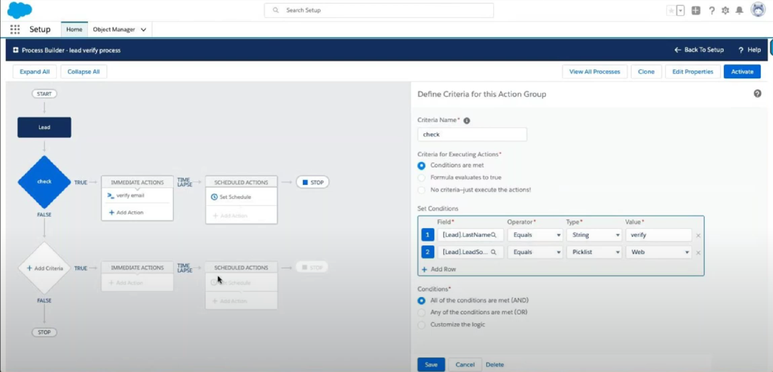Save the criteria
Image resolution: width=773 pixels, height=372 pixels.
(x=431, y=364)
